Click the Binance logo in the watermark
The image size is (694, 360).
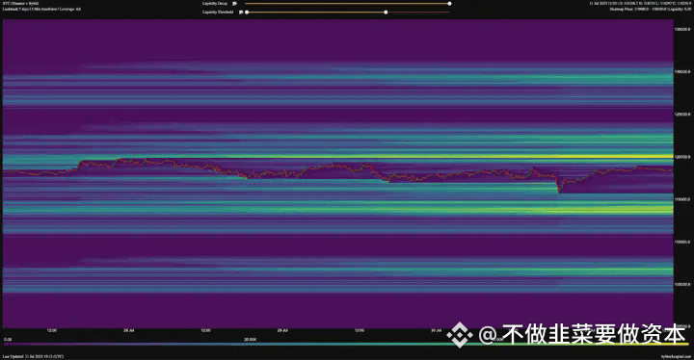[460, 335]
